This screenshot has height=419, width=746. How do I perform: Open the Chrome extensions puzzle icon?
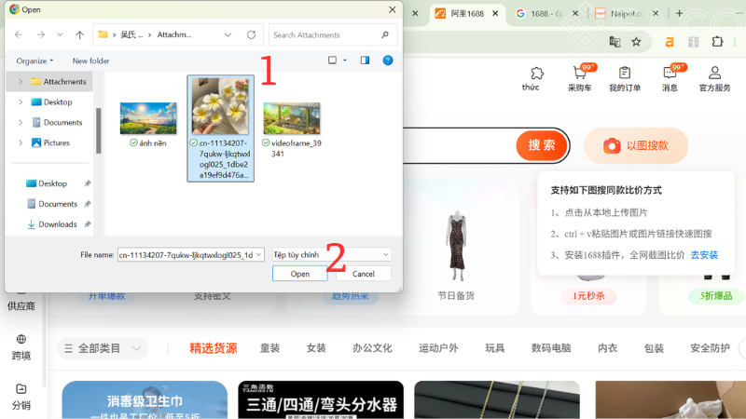point(717,42)
